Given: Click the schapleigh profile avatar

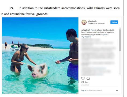Looking at the screenshot, I should [84, 22].
